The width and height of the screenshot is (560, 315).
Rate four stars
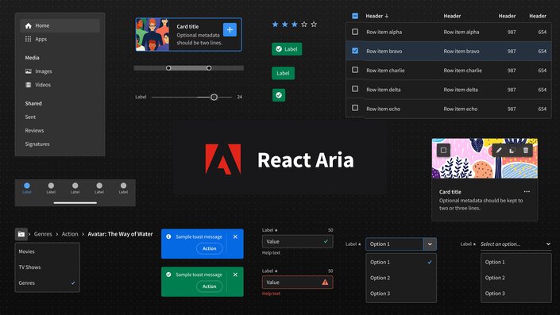pyautogui.click(x=304, y=25)
